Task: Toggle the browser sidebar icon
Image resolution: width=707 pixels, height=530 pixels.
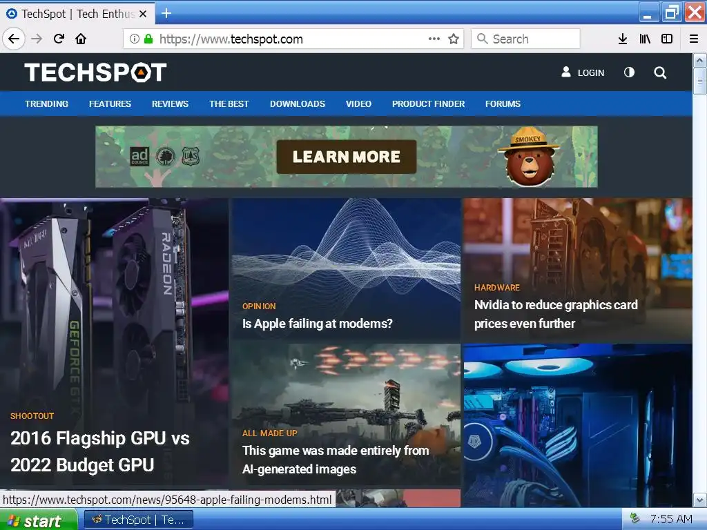Action: click(667, 39)
